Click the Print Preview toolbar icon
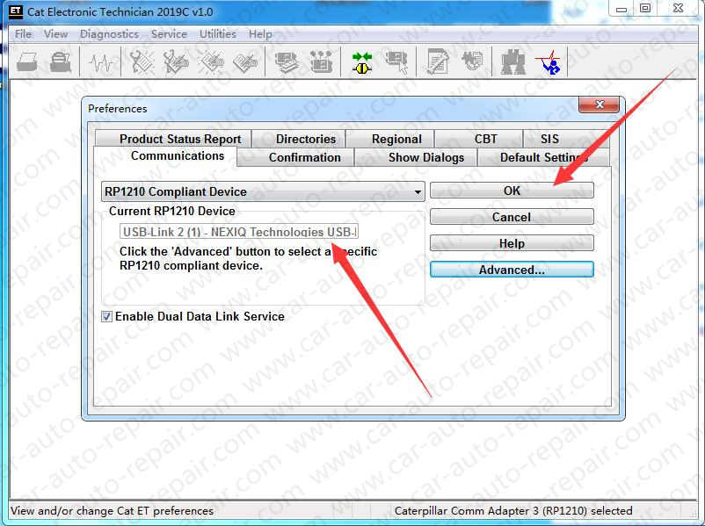 pos(61,62)
